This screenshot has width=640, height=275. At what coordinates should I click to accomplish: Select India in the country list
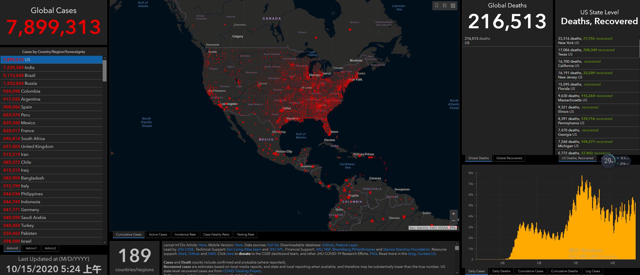(x=29, y=67)
